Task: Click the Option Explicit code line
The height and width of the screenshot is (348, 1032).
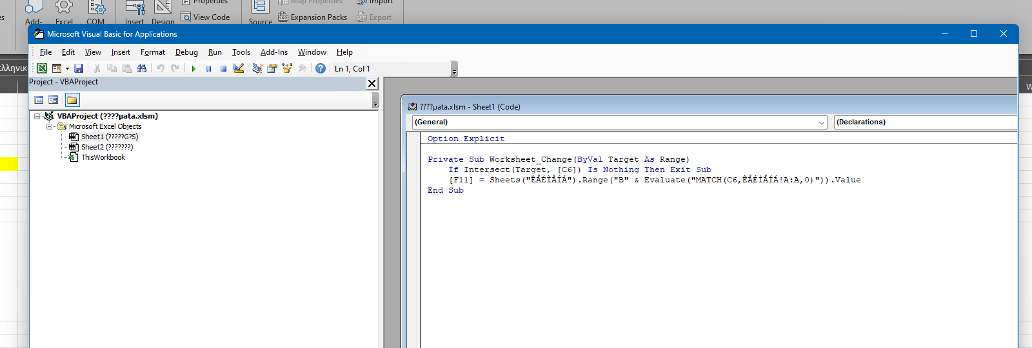Action: click(466, 139)
